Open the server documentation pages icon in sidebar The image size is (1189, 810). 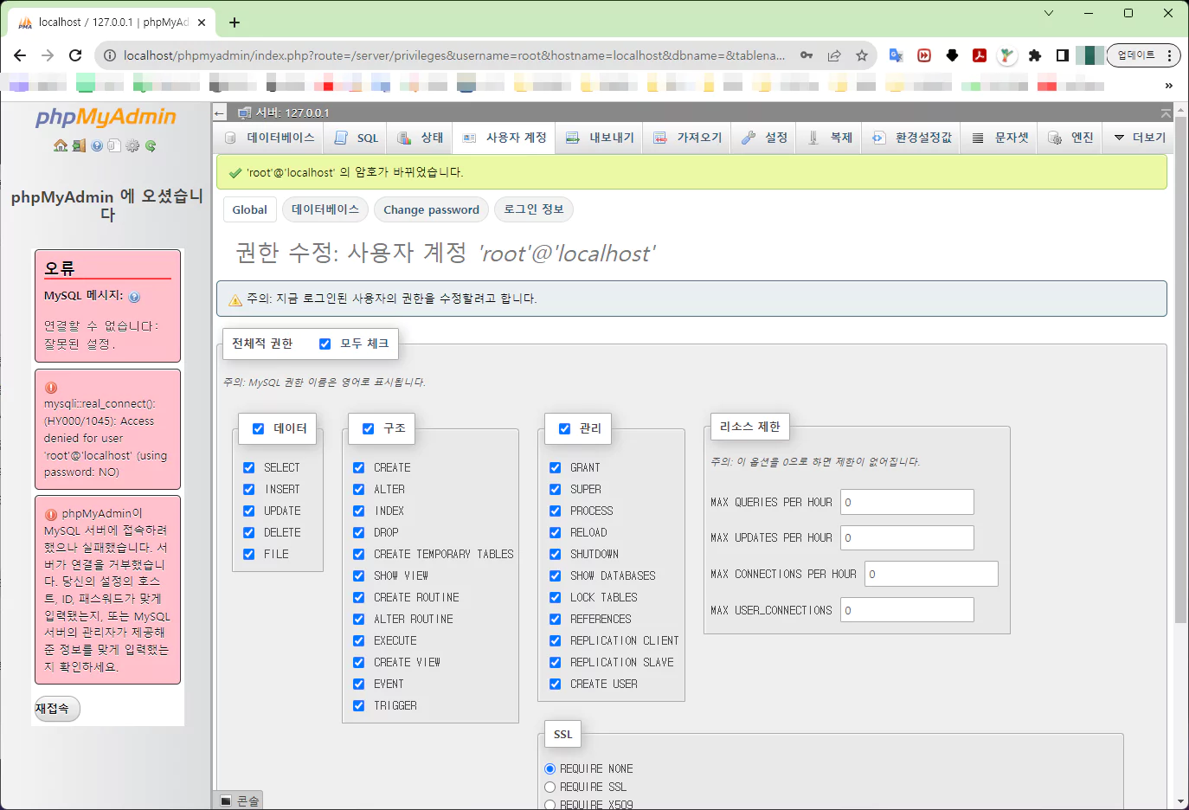coord(113,145)
